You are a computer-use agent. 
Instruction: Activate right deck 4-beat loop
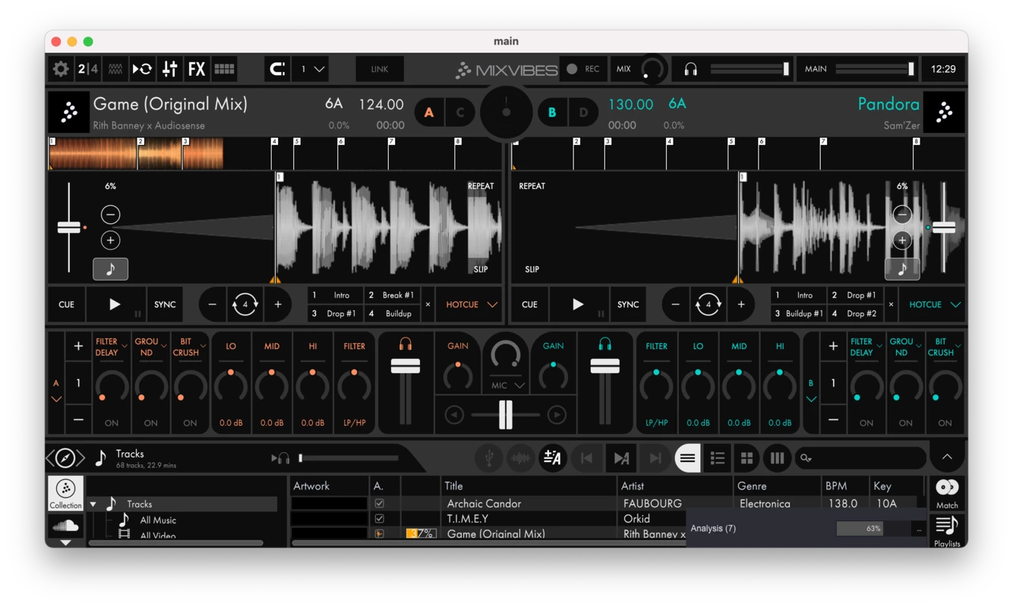tap(708, 304)
